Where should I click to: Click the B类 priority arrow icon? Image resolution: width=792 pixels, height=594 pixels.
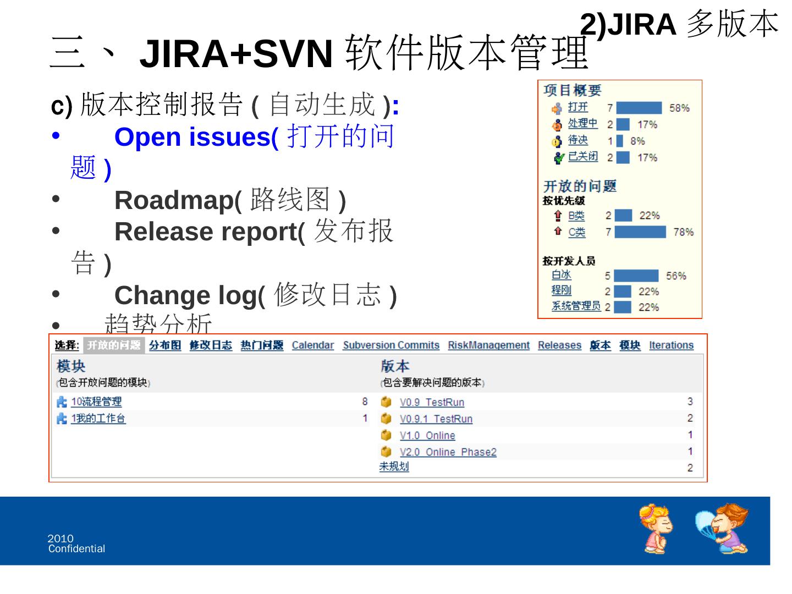[558, 216]
